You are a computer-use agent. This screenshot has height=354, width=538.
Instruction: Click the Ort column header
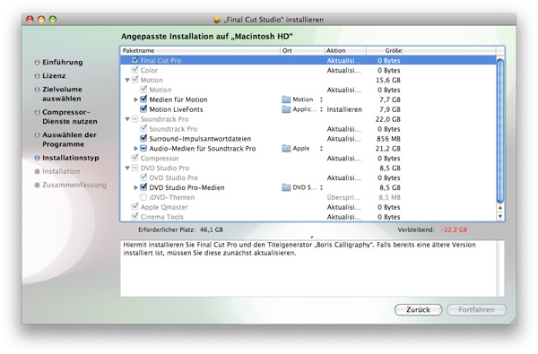tap(302, 50)
